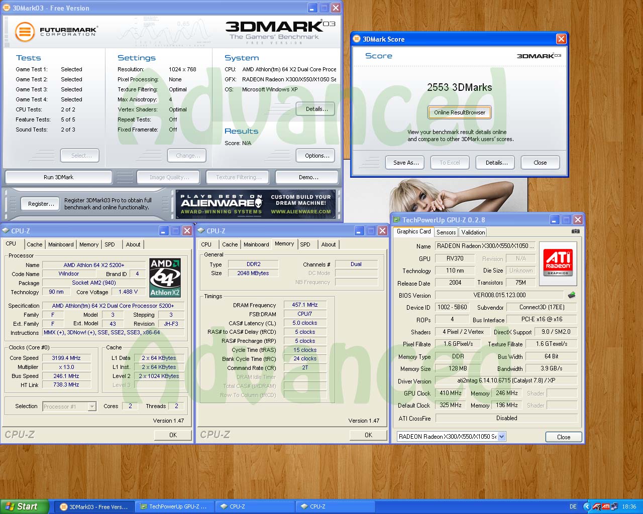The height and width of the screenshot is (514, 643).
Task: Click the AMD Athlon X2 logo in CPU-Z
Action: click(165, 278)
